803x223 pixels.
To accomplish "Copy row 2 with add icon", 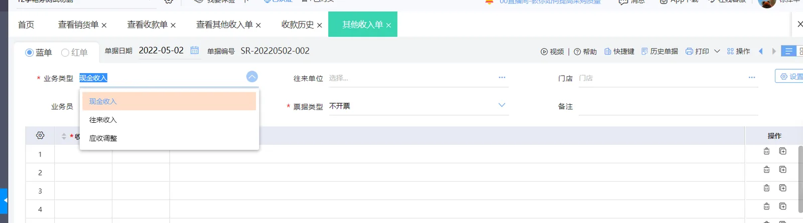I will coord(782,169).
